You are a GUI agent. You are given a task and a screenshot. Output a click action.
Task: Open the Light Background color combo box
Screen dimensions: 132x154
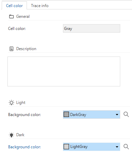pos(92,115)
